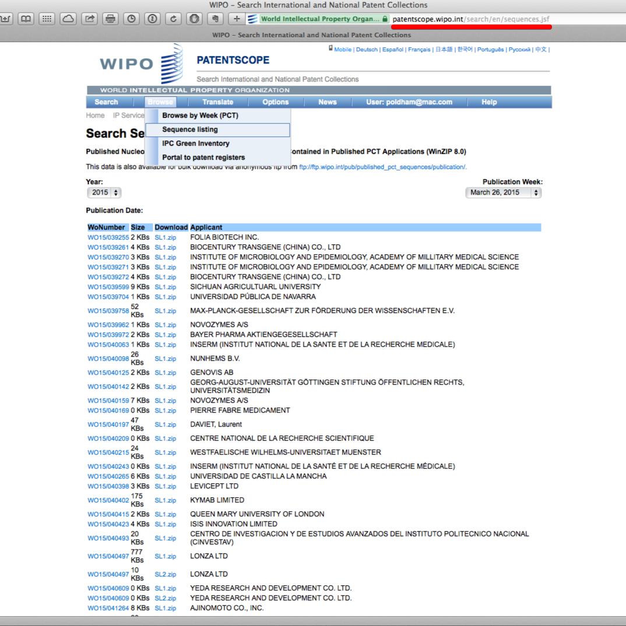The image size is (626, 626).
Task: Click the patentscope.wipo.int URL field
Action: [x=471, y=19]
